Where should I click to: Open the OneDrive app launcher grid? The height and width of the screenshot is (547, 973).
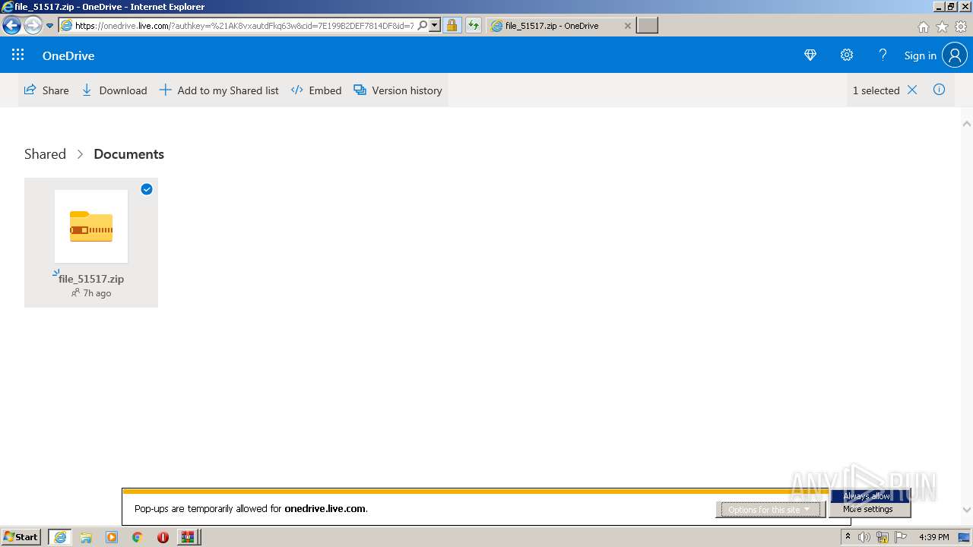click(x=17, y=55)
